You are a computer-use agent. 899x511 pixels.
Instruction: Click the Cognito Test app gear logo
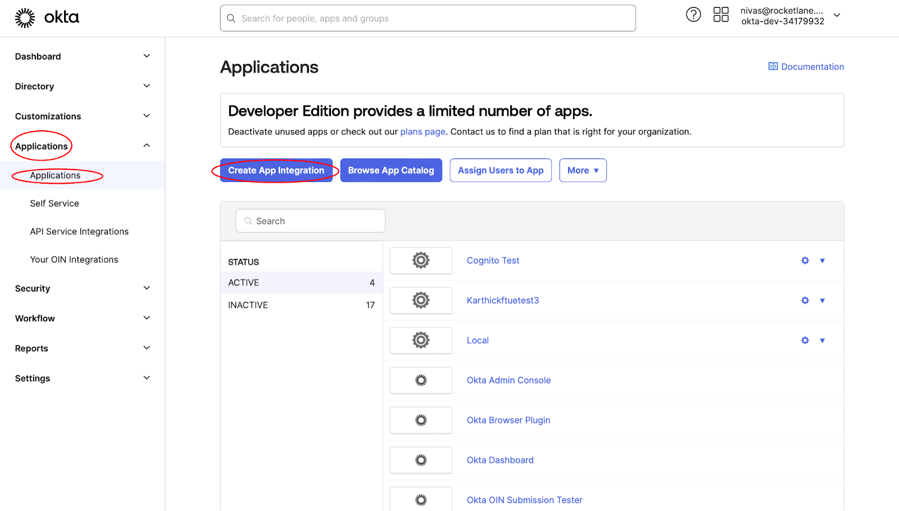421,261
